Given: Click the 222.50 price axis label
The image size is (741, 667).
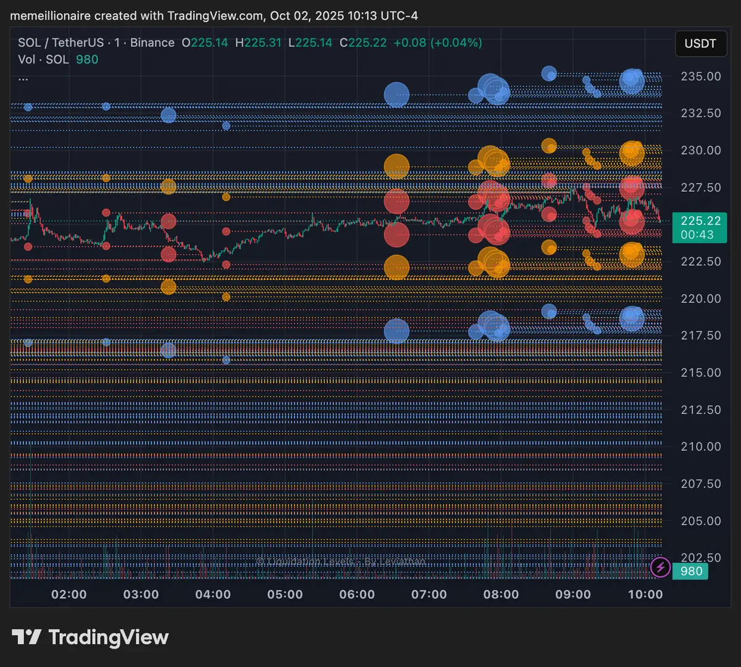Looking at the screenshot, I should (x=701, y=262).
